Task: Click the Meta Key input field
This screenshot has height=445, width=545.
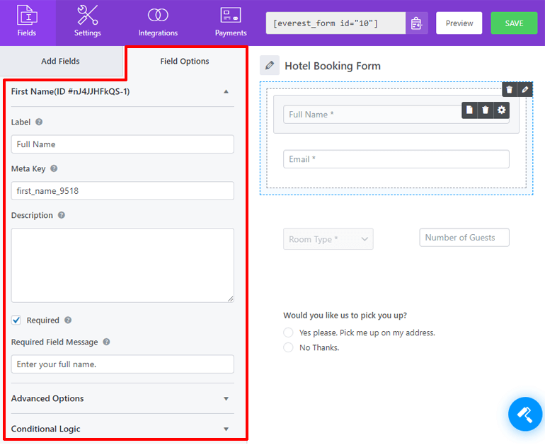Action: coord(122,191)
